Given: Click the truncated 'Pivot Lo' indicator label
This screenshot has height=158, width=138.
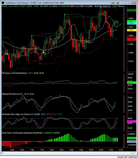Looking at the screenshot, I should pyautogui.click(x=121, y=6).
